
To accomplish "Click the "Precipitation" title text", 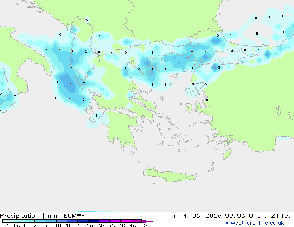I will pyautogui.click(x=19, y=216).
